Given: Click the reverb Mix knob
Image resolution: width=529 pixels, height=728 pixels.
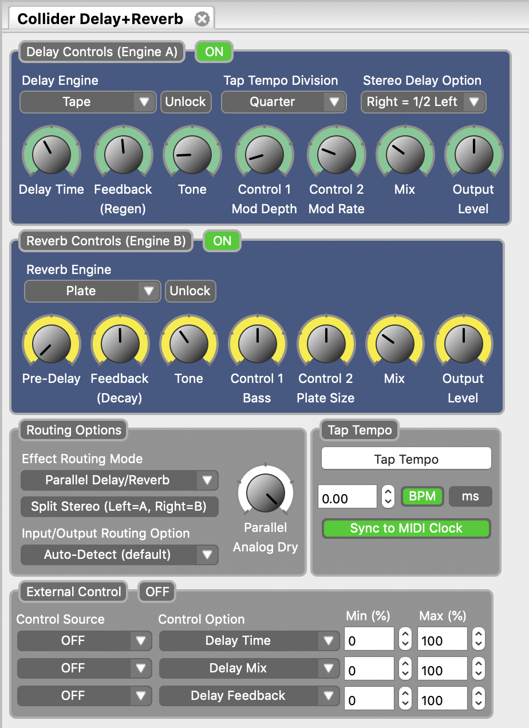Looking at the screenshot, I should (394, 344).
